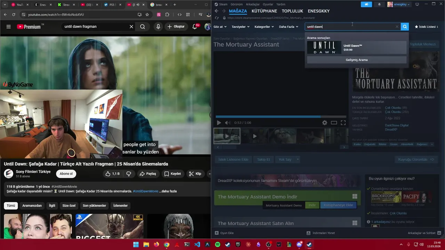Go back in Steam navigation
This screenshot has height=250, width=445.
pos(216,11)
